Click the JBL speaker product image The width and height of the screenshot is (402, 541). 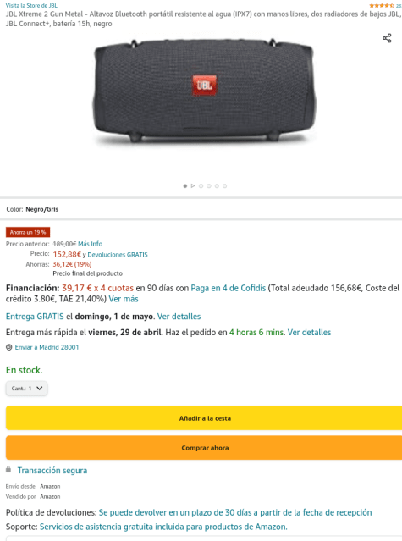click(204, 91)
